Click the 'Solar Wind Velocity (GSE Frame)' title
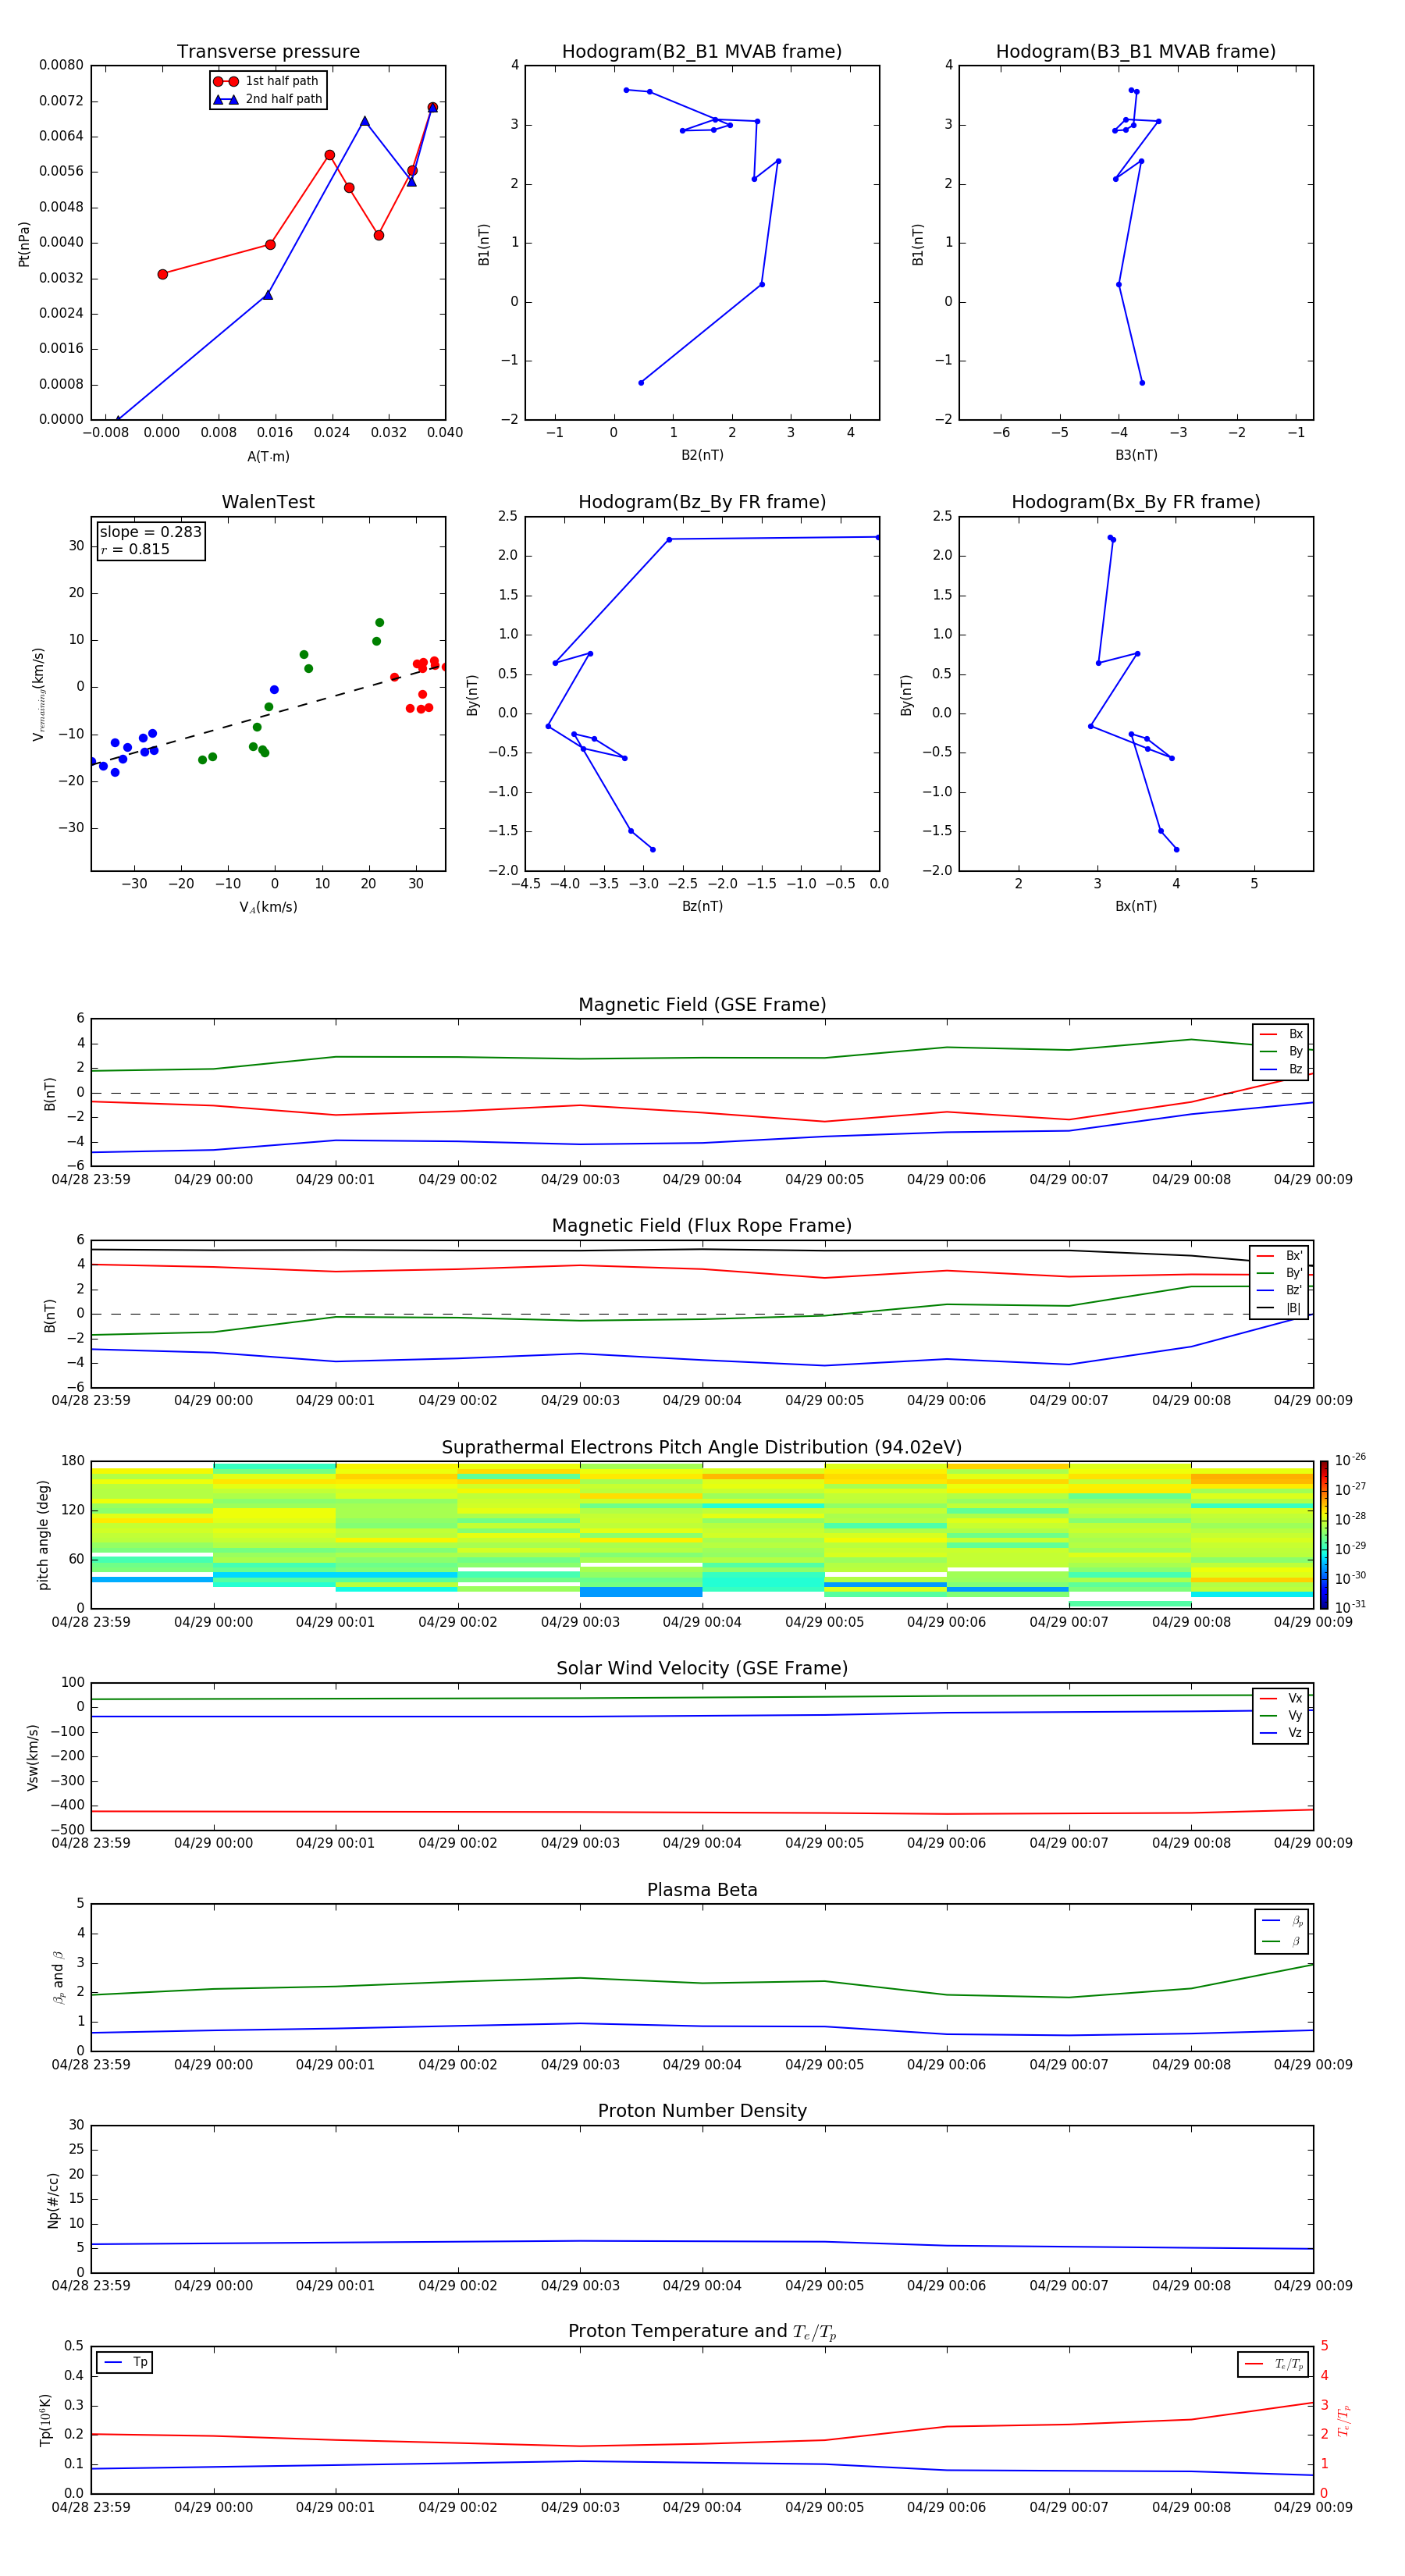The image size is (1405, 2576). click(x=702, y=1669)
